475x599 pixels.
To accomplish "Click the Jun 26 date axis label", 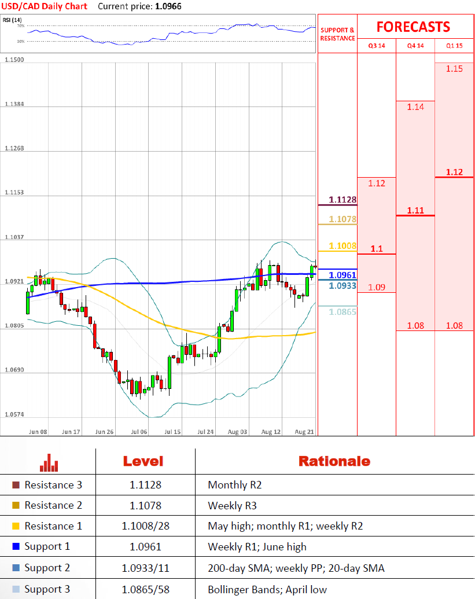I will pyautogui.click(x=104, y=432).
